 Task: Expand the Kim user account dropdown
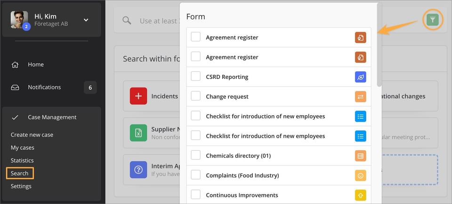point(86,20)
